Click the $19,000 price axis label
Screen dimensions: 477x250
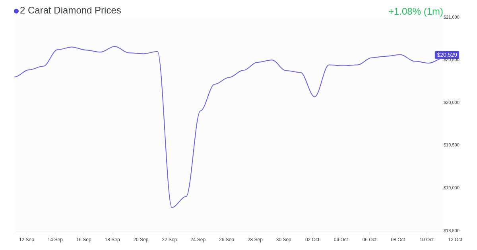pos(451,188)
